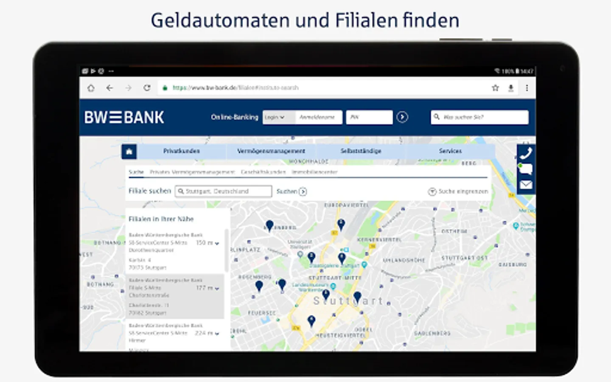Focus the 'Was suchen Sie?' search field
Image resolution: width=611 pixels, height=382 pixels.
(x=479, y=117)
